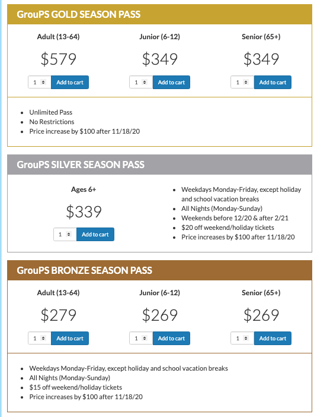Click the $279 Bronze Adult price
This screenshot has width=314, height=417.
58,315
